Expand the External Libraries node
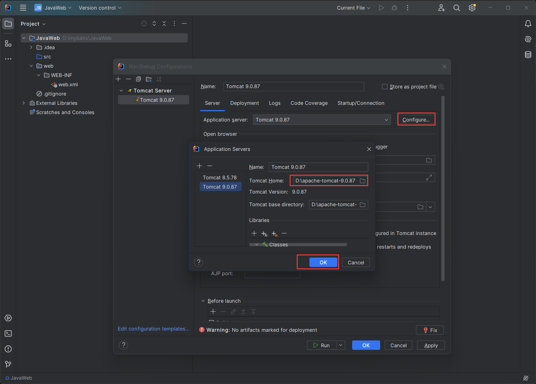 [x=24, y=103]
